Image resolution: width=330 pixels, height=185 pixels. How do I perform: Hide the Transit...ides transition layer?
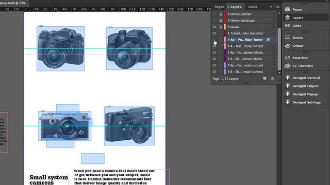[214, 33]
